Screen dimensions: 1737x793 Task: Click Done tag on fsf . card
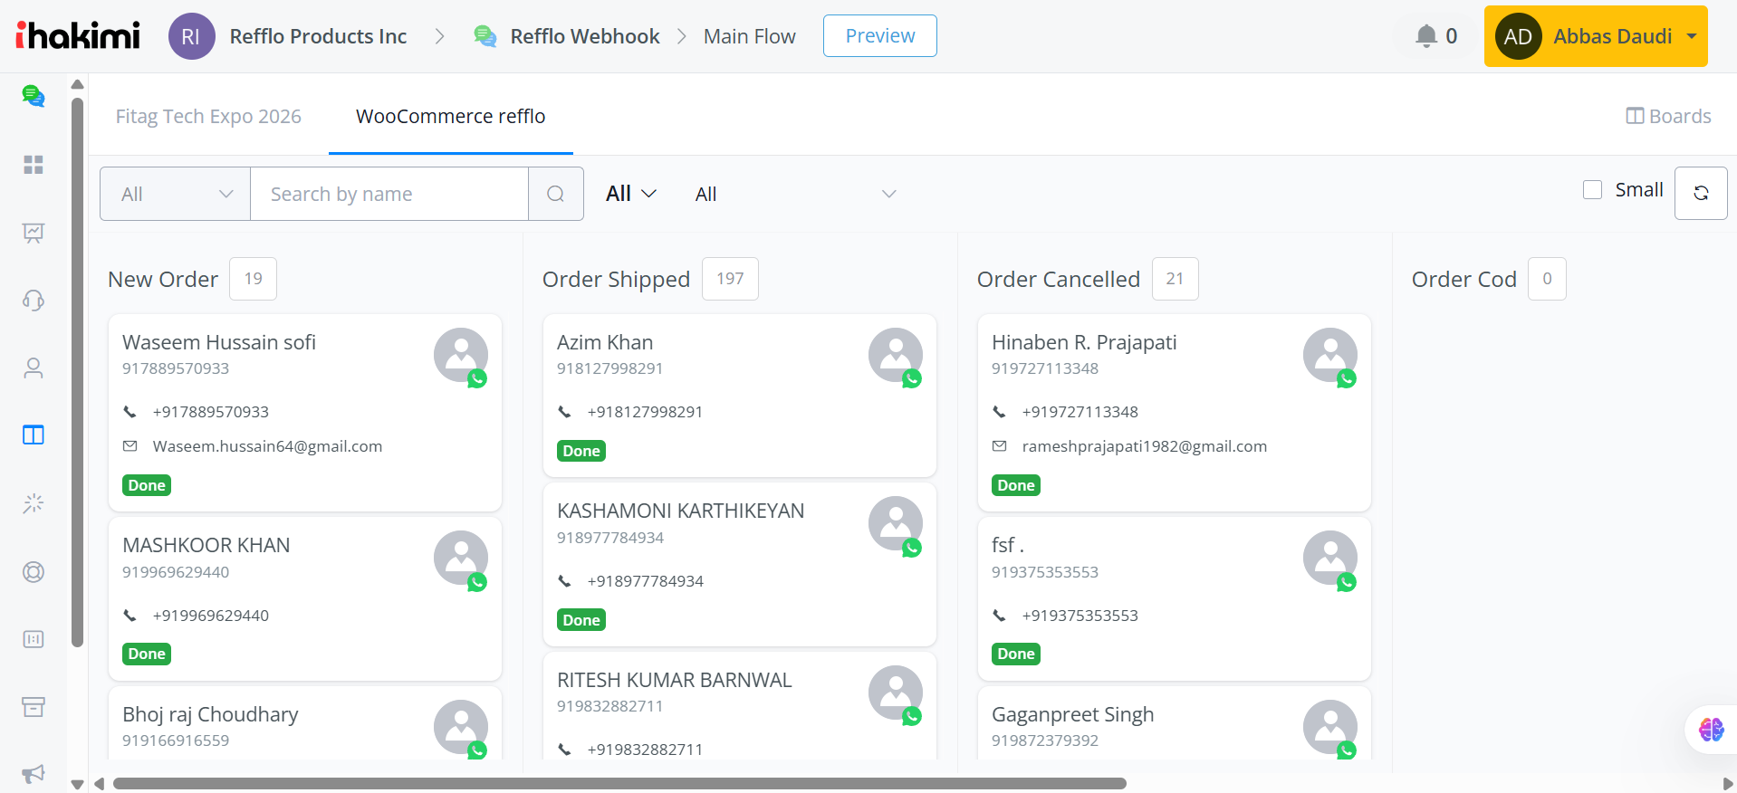tap(1016, 654)
